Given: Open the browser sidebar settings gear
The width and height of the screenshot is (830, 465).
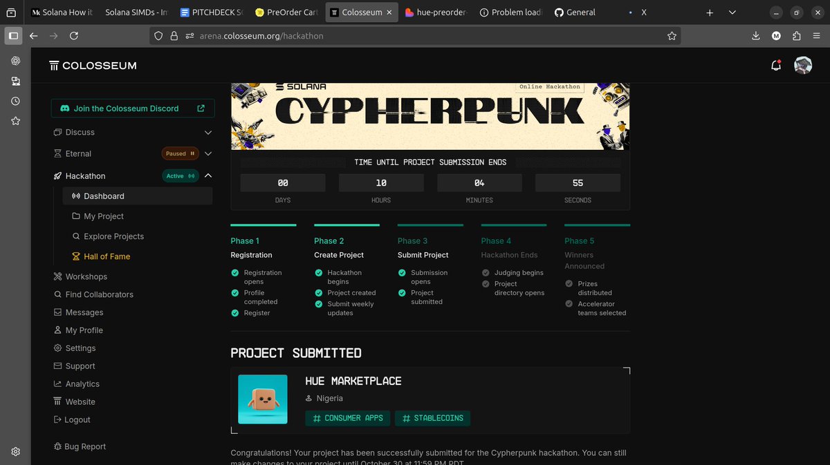Looking at the screenshot, I should [x=15, y=451].
